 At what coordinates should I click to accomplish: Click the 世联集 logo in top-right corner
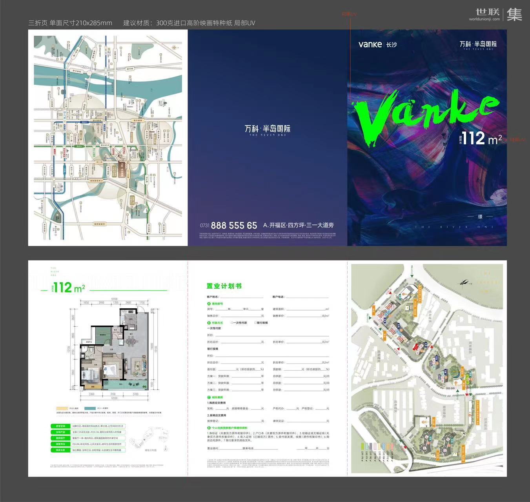[499, 15]
